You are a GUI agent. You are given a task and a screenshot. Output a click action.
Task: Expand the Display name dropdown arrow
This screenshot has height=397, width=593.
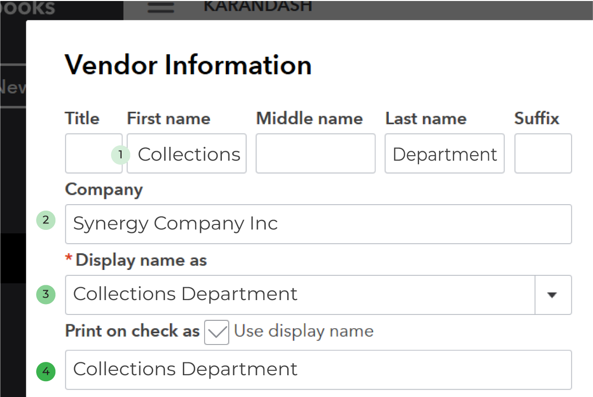coord(552,295)
